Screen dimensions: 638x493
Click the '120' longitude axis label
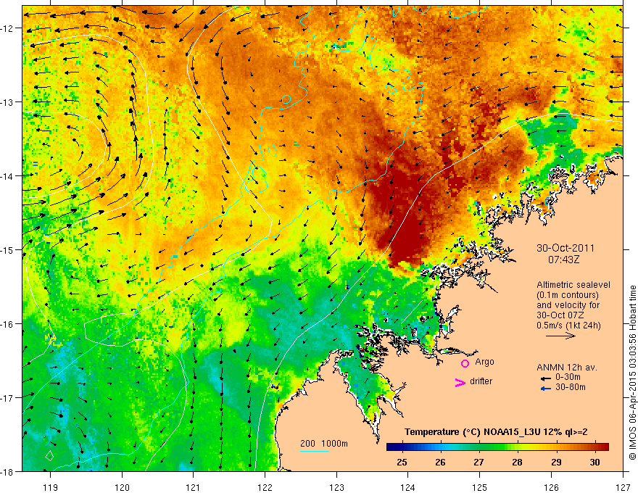[122, 487]
